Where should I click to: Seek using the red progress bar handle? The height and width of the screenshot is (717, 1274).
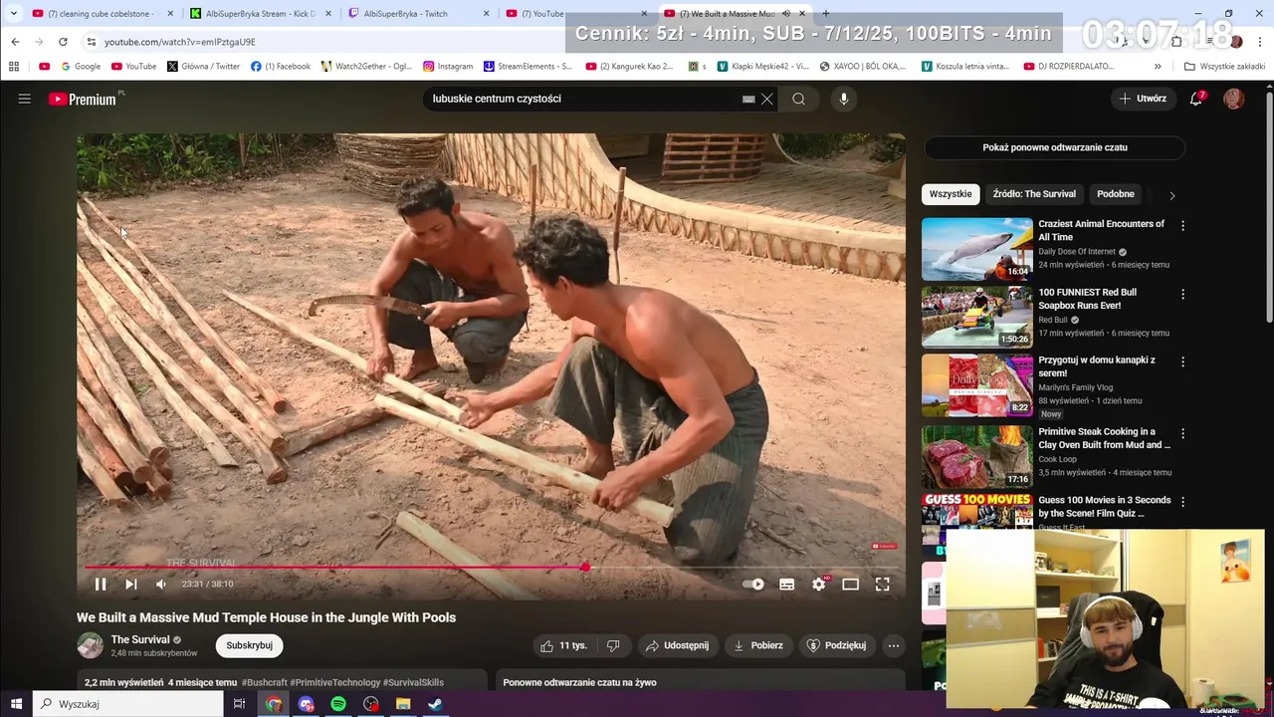(585, 568)
